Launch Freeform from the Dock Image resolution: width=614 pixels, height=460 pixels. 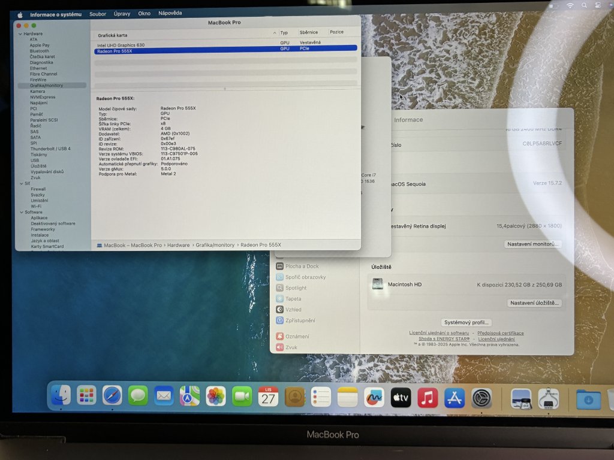coord(374,398)
